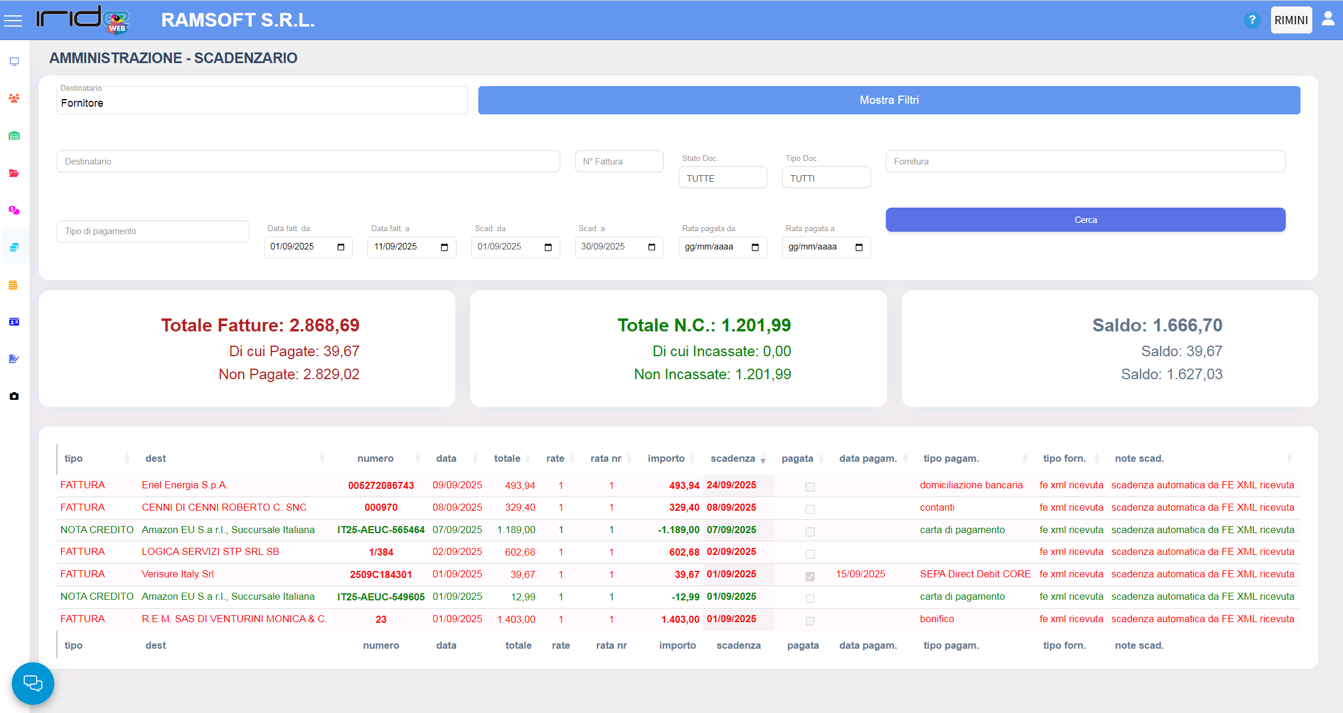Click the black camera sidebar icon
The image size is (1343, 713).
click(14, 396)
